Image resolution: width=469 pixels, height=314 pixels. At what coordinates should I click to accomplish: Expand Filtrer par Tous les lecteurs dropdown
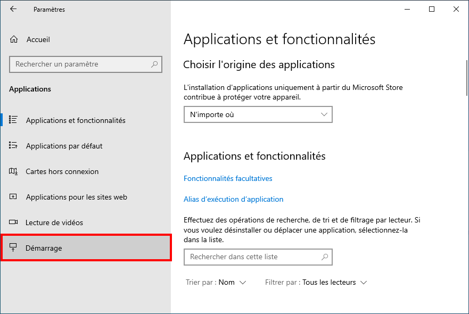(x=316, y=282)
